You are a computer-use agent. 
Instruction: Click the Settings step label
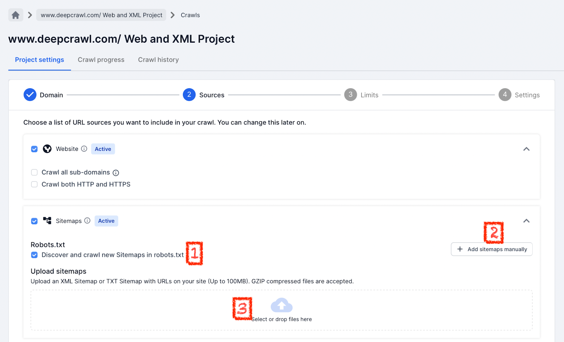point(527,95)
